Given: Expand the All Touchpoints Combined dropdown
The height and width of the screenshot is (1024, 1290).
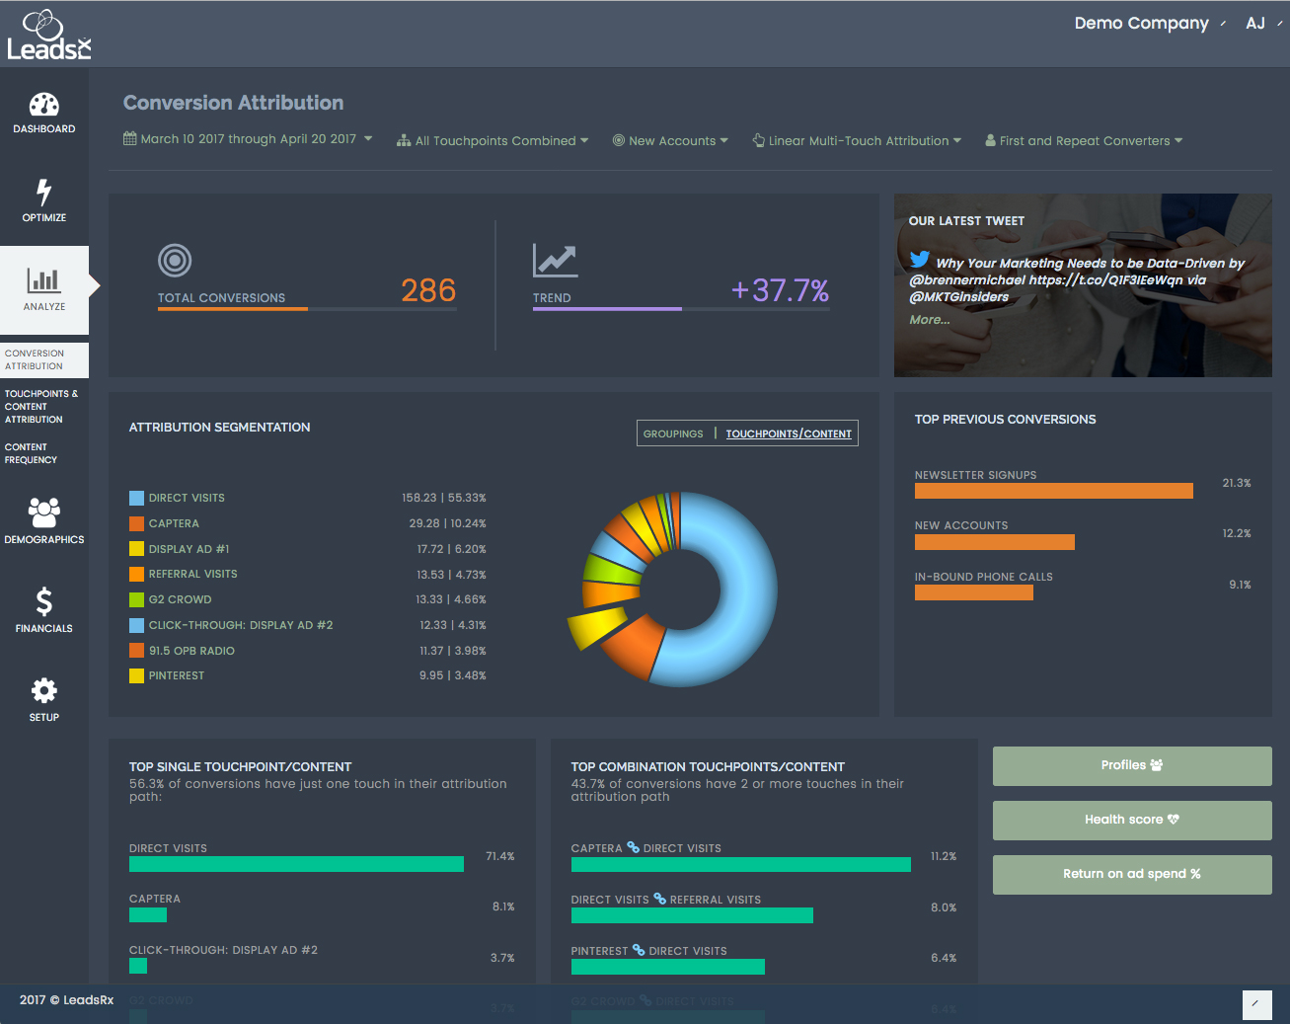Looking at the screenshot, I should click(x=493, y=141).
